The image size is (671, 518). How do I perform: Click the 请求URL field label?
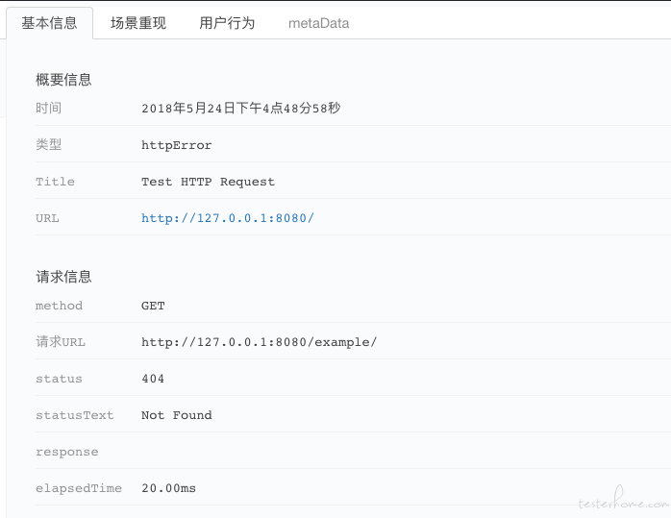[61, 342]
